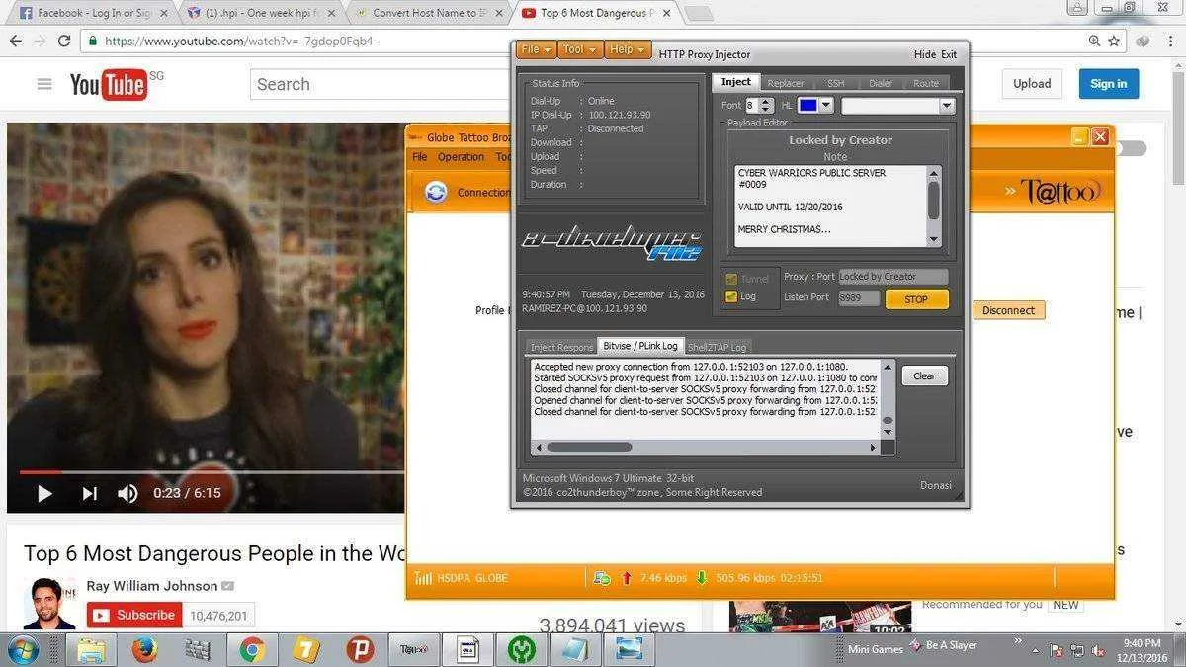Open Globe Tattoo taskbar item

tap(413, 649)
